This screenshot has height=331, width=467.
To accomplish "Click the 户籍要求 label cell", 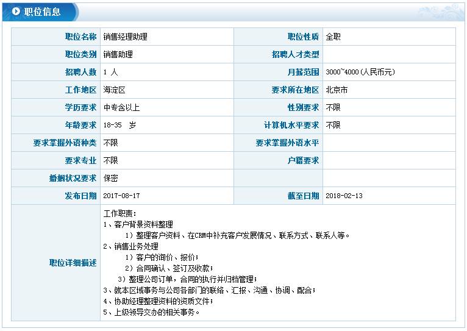I will 303,160.
